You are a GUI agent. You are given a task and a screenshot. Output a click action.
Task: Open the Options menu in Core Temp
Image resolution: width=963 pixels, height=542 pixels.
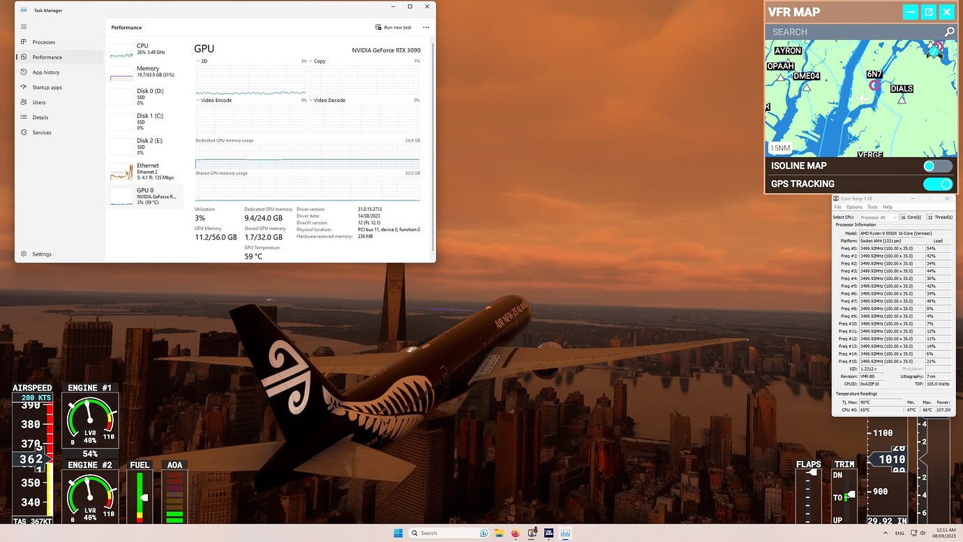(x=854, y=206)
